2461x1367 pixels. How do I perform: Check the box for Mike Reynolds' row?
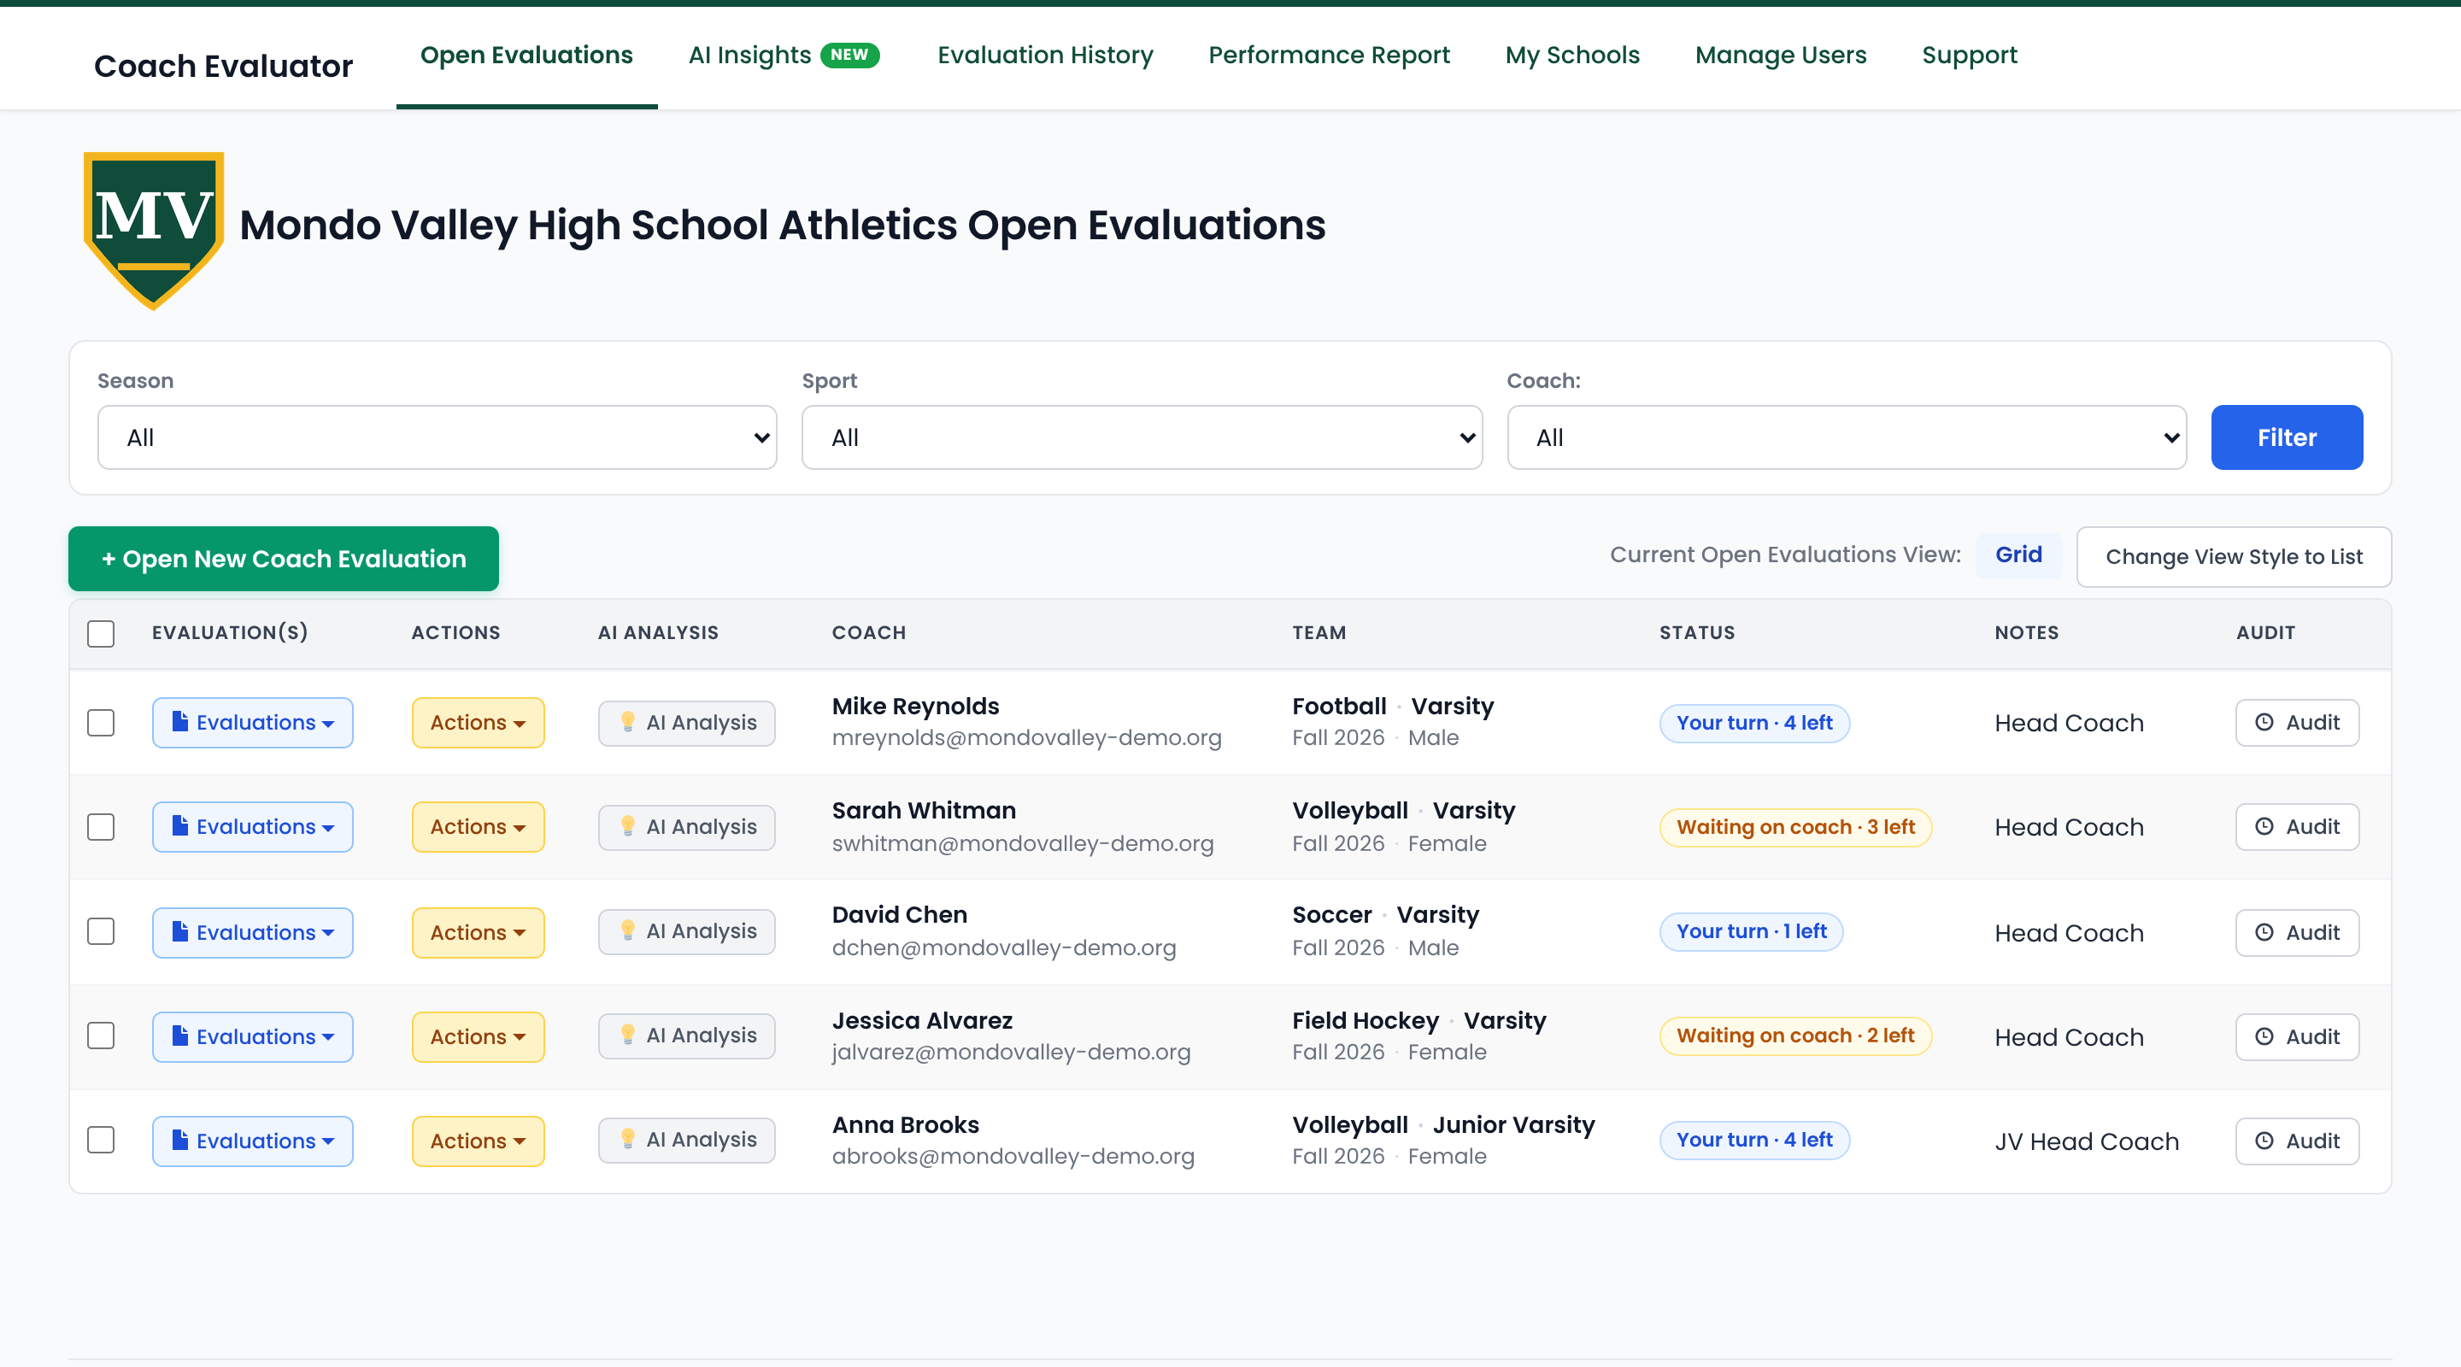[x=100, y=722]
